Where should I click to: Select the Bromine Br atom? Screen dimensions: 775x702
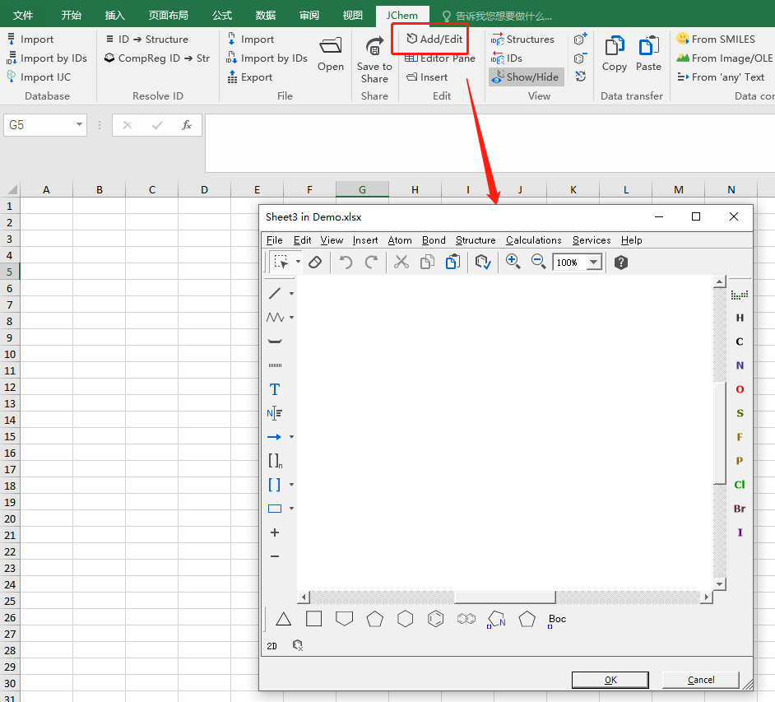(x=740, y=509)
